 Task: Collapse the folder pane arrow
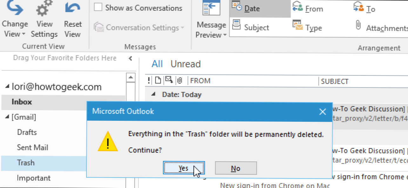pyautogui.click(x=130, y=58)
